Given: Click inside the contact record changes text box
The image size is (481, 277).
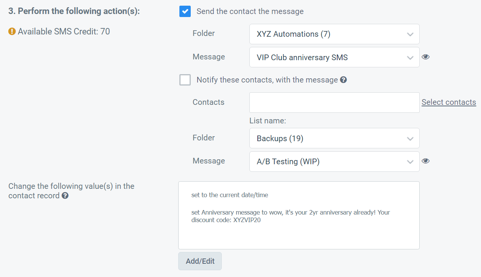Looking at the screenshot, I should 299,215.
